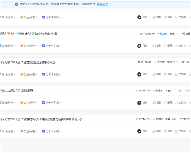Image resolution: width=191 pixels, height=153 pixels.
Task: Click the date 2021/9/29
Action: pyautogui.click(x=185, y=119)
